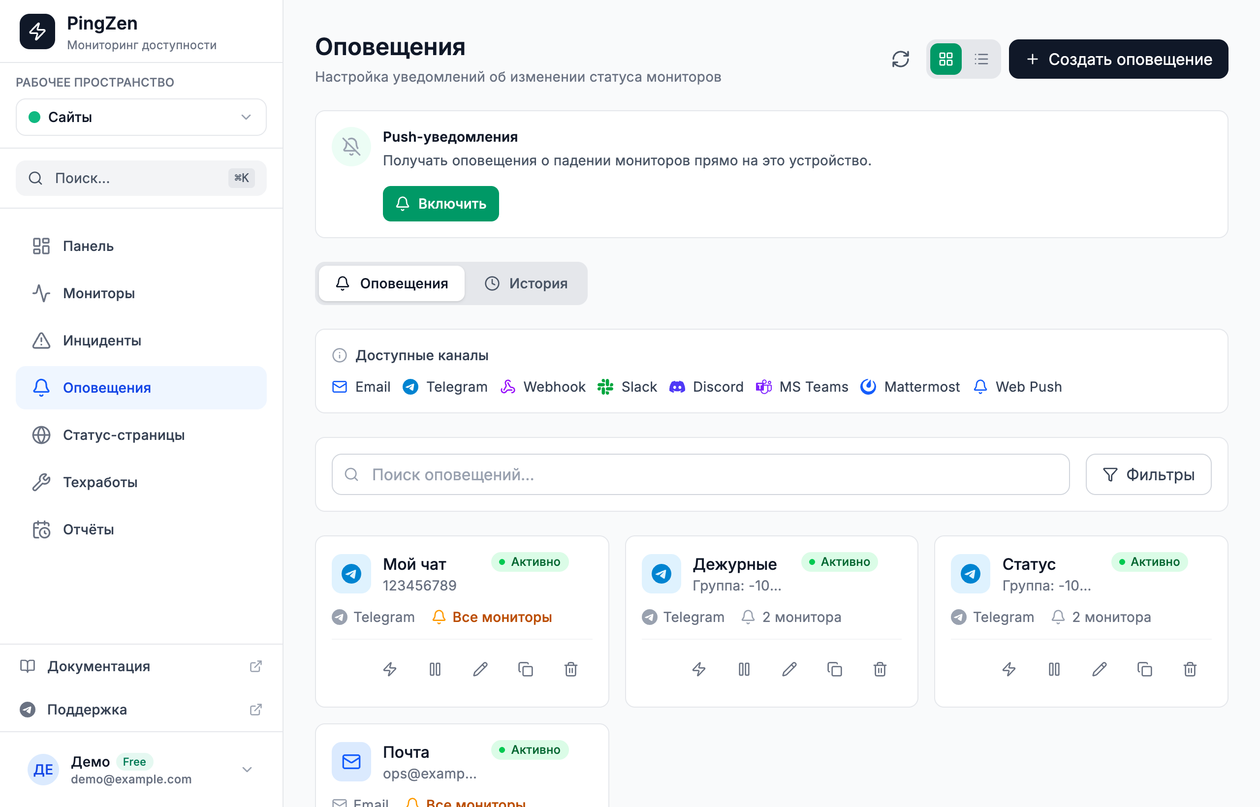Click Активно badge on Дежурные card
The image size is (1260, 807).
[x=839, y=562]
